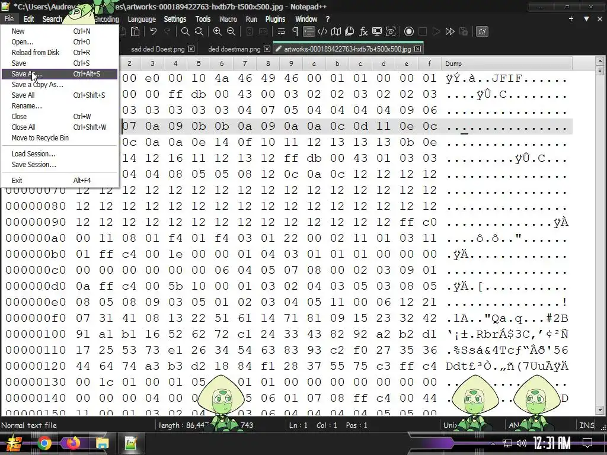Select the artworks-000189422763 jpg tab
This screenshot has width=607, height=455.
pos(347,49)
